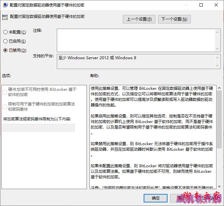The image size is (224, 206).
Task: Click the policy setting icon beside the heading
Action: pyautogui.click(x=5, y=17)
